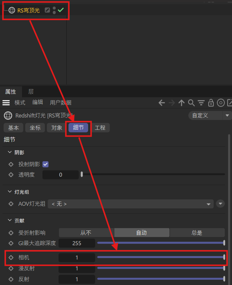Select the 对象 tab

point(57,128)
